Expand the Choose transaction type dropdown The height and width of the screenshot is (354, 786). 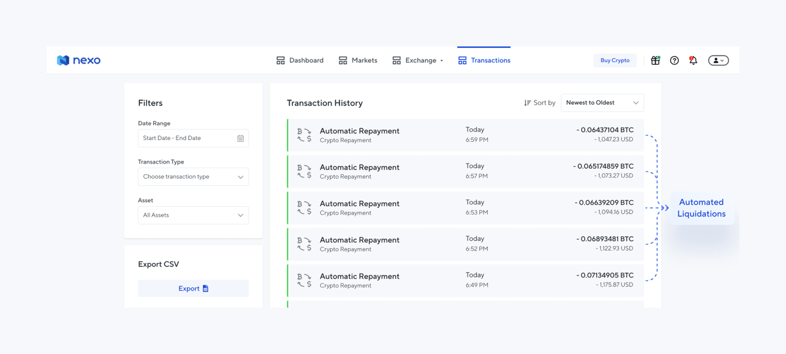tap(193, 177)
